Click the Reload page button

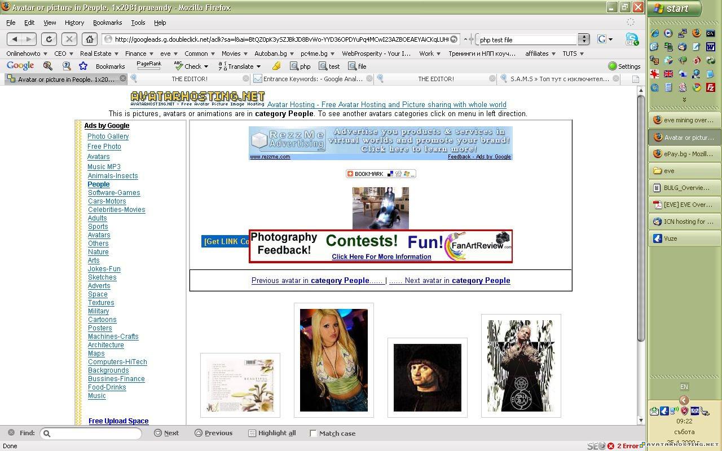(x=49, y=39)
